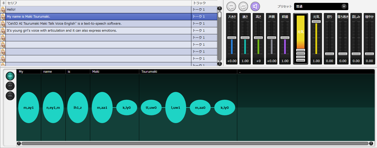Click the word header name in timeline
Screen dimensions: 377x148
[x=53, y=72]
